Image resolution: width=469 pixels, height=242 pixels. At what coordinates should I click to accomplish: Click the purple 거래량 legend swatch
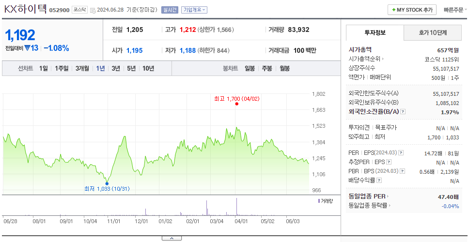point(319,201)
